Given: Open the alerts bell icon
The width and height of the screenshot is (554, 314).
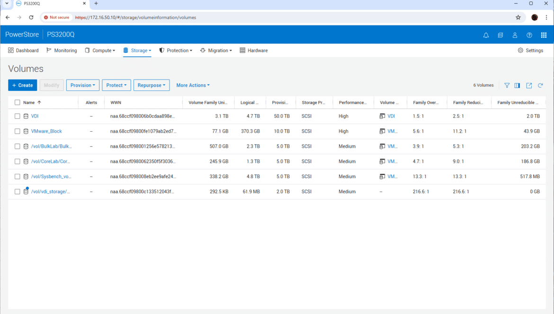Looking at the screenshot, I should (486, 35).
